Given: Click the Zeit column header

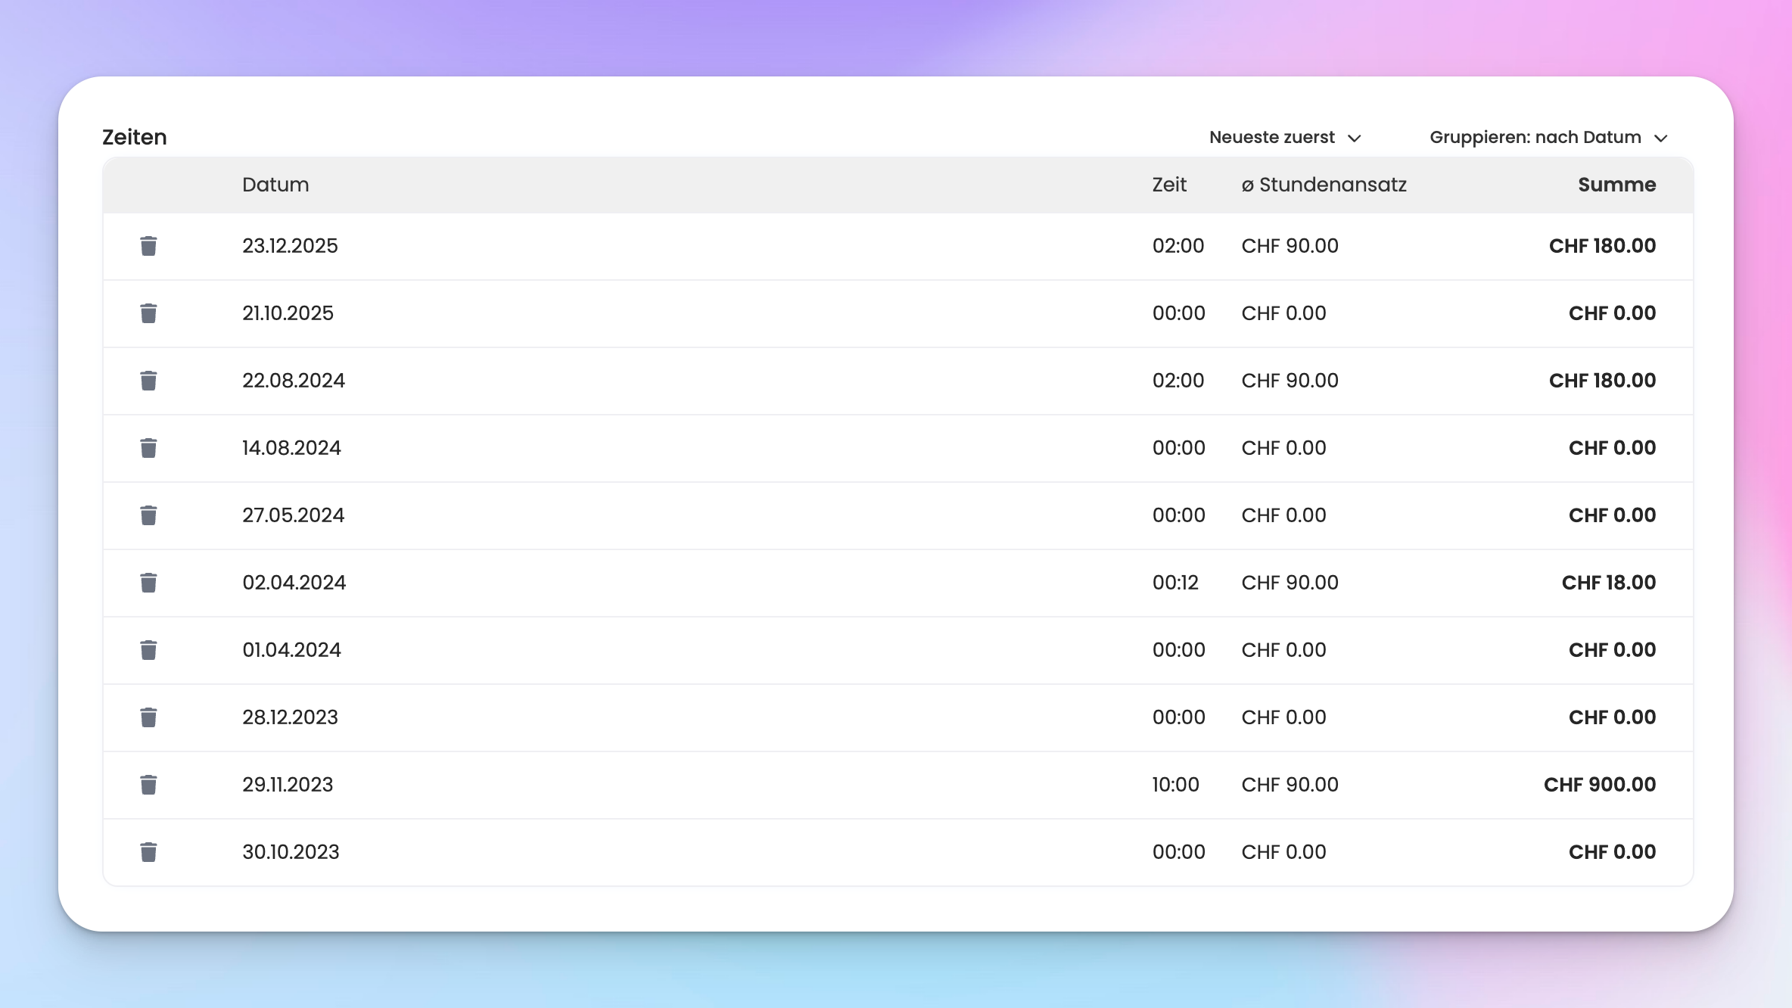Looking at the screenshot, I should click(1168, 185).
